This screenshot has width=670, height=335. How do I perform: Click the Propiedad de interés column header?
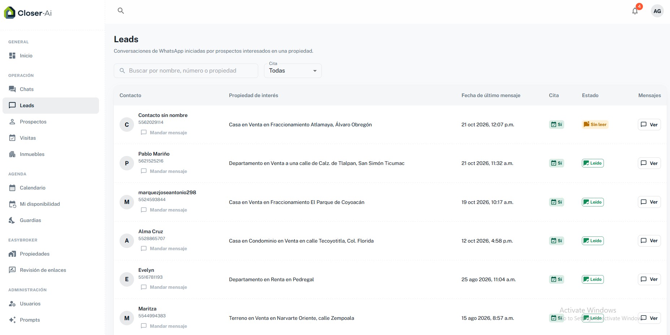coord(254,95)
